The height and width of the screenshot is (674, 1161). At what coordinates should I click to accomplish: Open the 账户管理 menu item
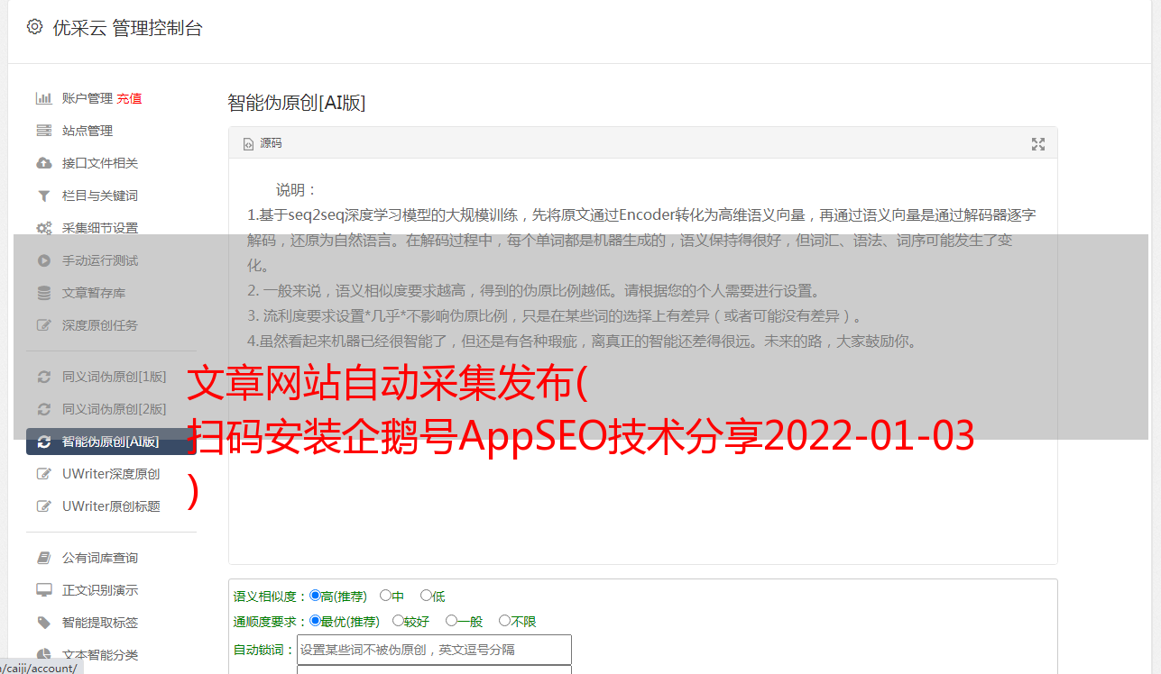tap(88, 98)
